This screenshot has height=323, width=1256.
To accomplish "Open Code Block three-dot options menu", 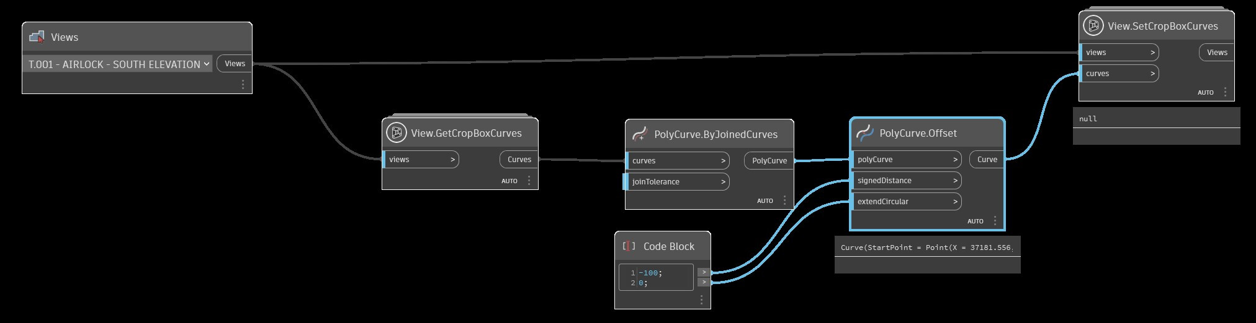I will 701,299.
